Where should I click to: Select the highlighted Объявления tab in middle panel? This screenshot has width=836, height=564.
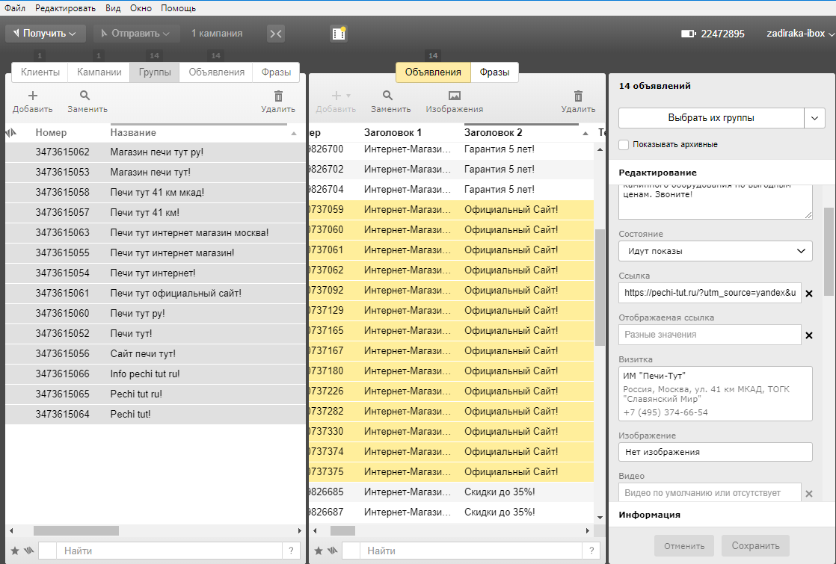pos(433,72)
